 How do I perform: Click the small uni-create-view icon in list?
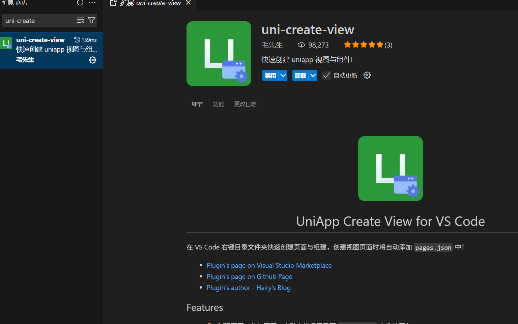click(x=6, y=43)
